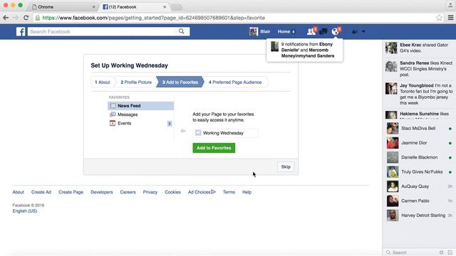Go to step 2 Profile Picture
The image size is (456, 256).
(x=136, y=82)
